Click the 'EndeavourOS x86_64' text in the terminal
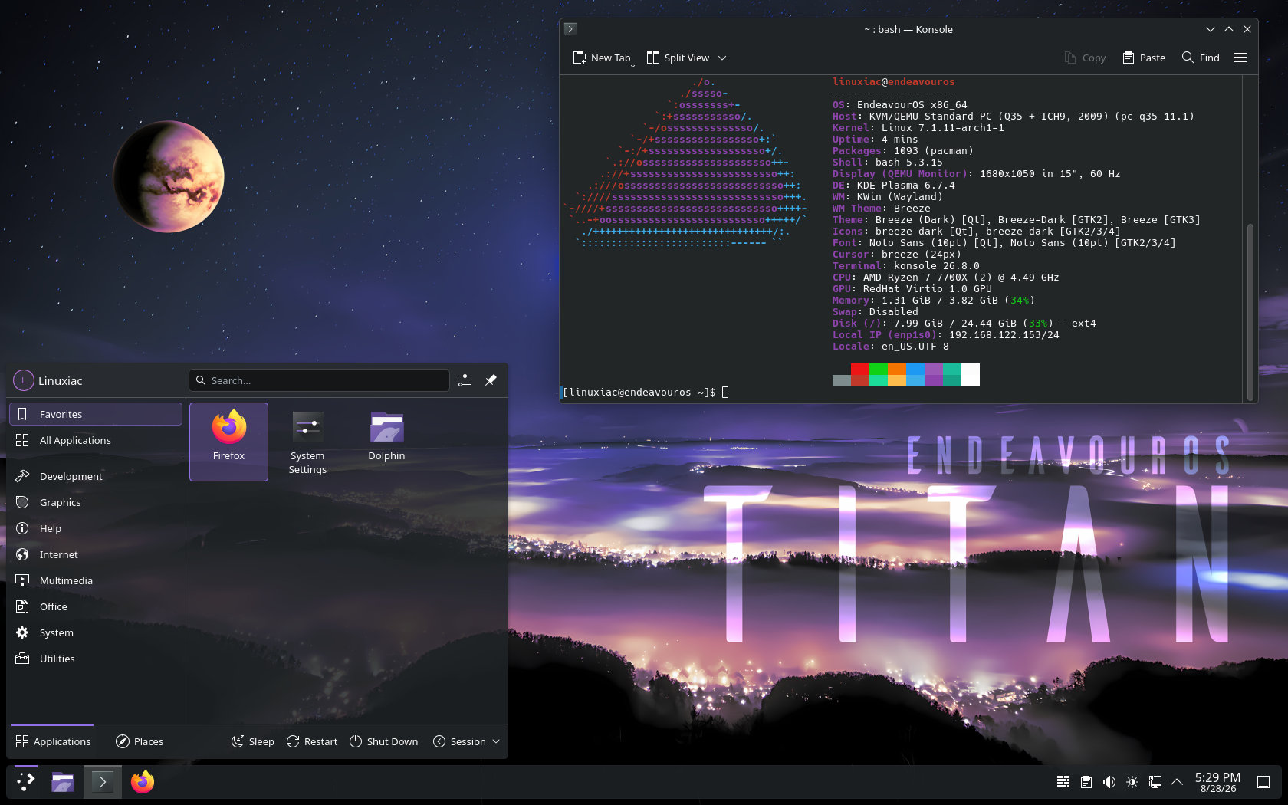The image size is (1288, 805). point(912,105)
